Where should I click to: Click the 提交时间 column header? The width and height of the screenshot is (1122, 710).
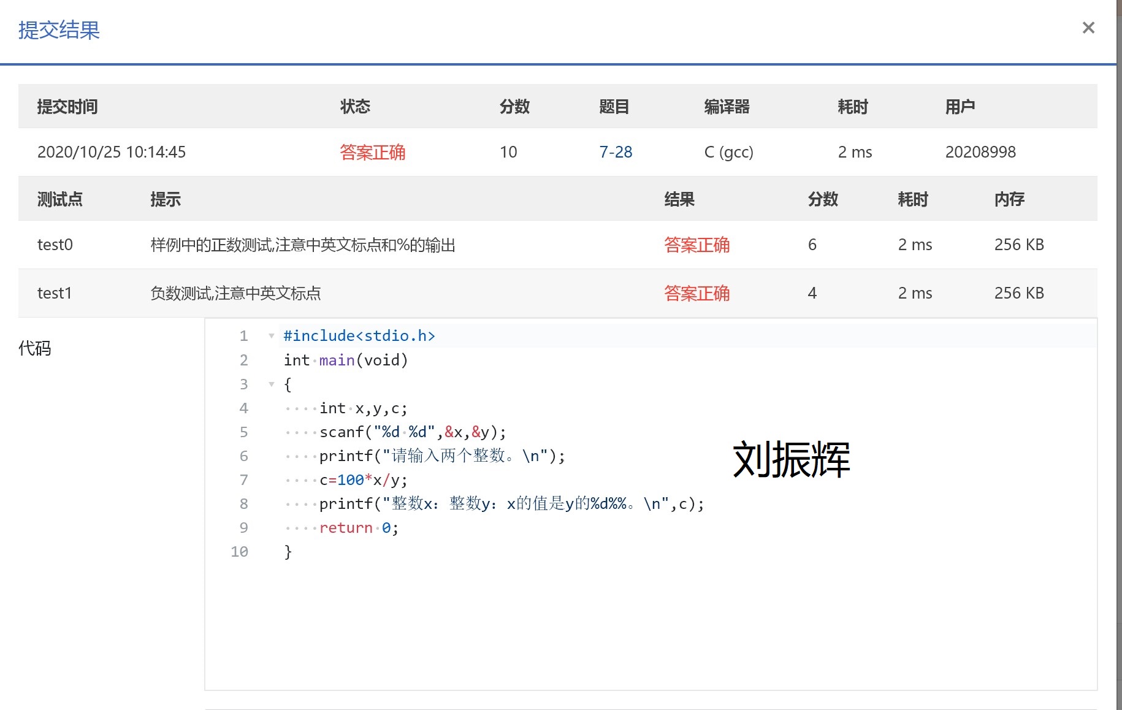coord(67,107)
